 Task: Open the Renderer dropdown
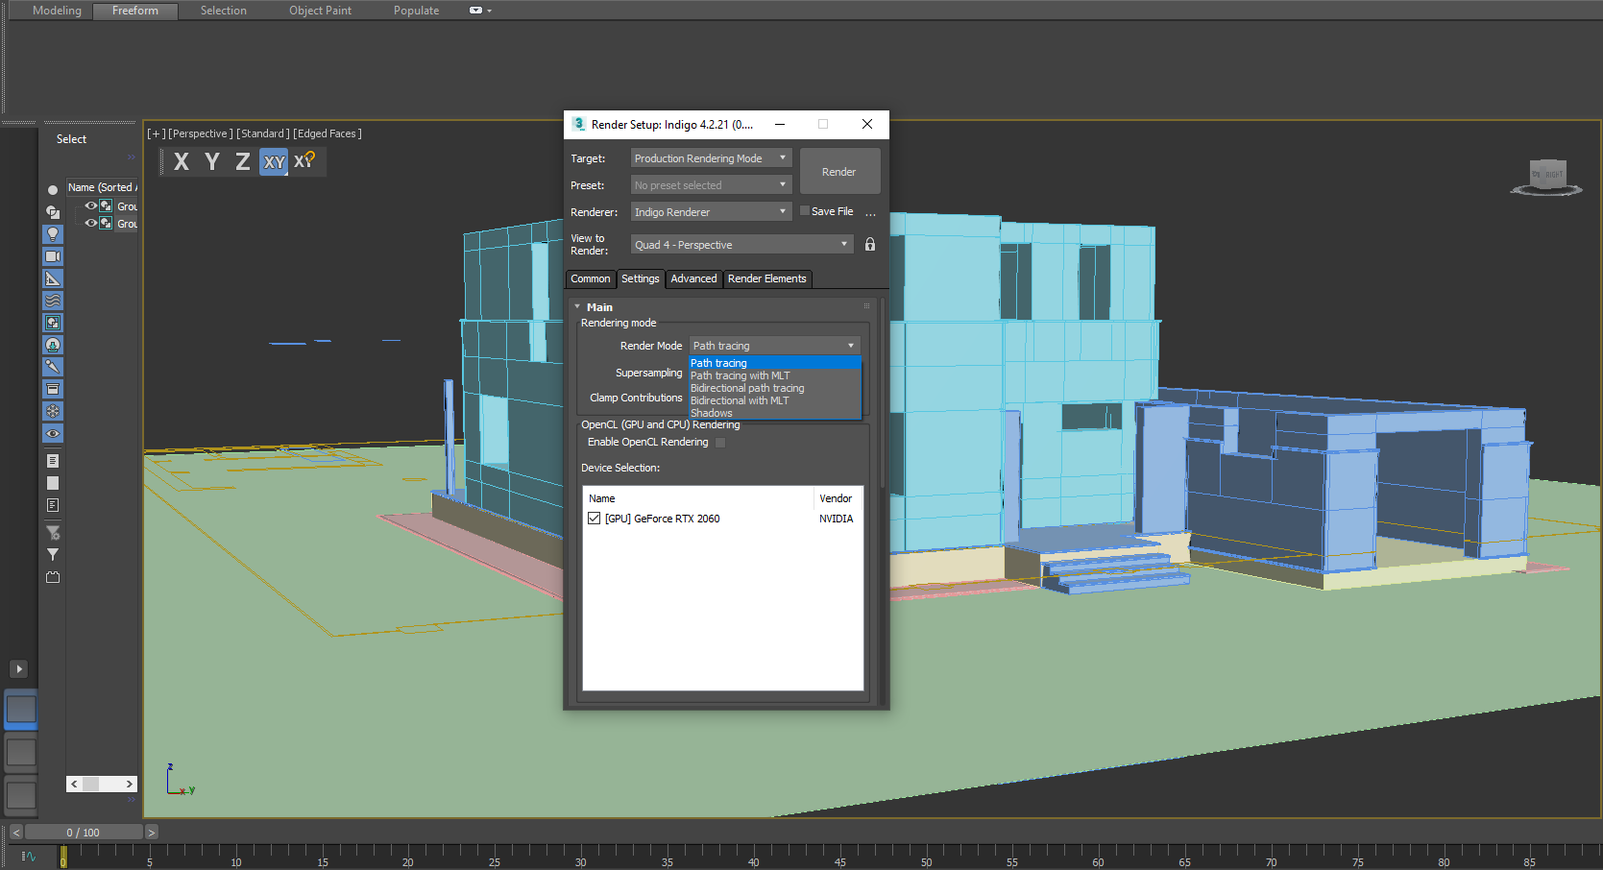click(711, 212)
